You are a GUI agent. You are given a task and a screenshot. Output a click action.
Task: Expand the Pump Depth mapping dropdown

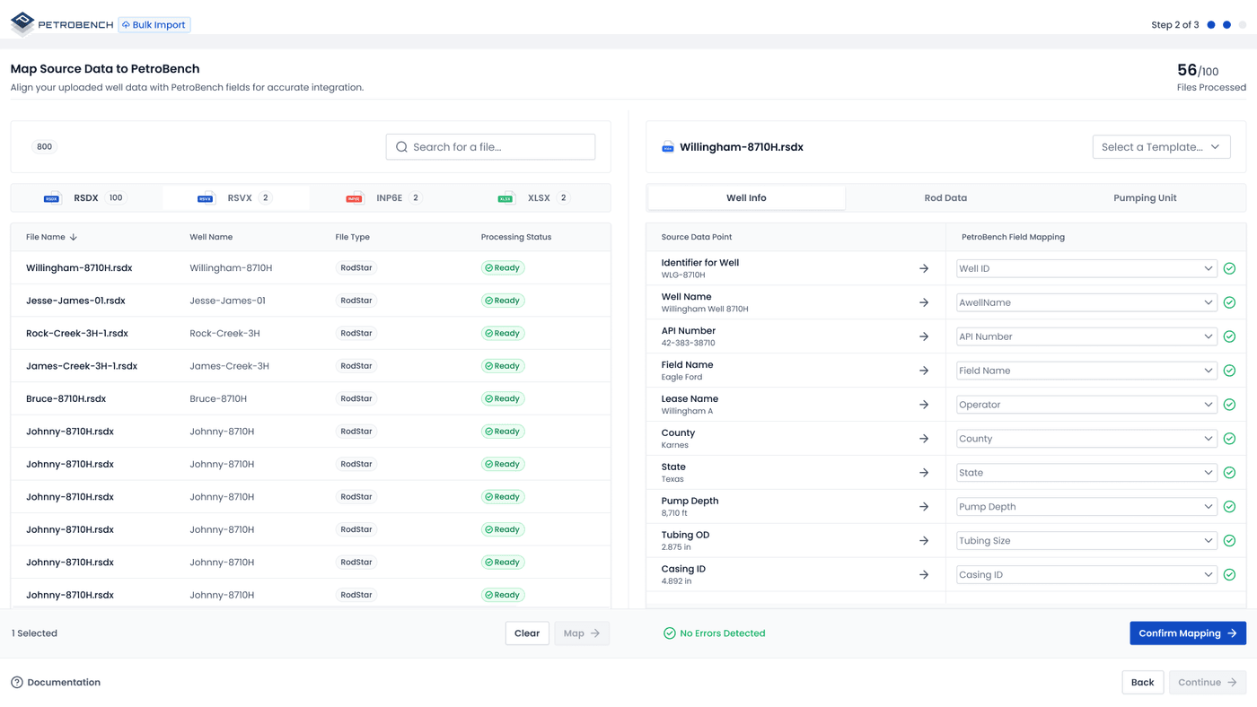[x=1086, y=506]
